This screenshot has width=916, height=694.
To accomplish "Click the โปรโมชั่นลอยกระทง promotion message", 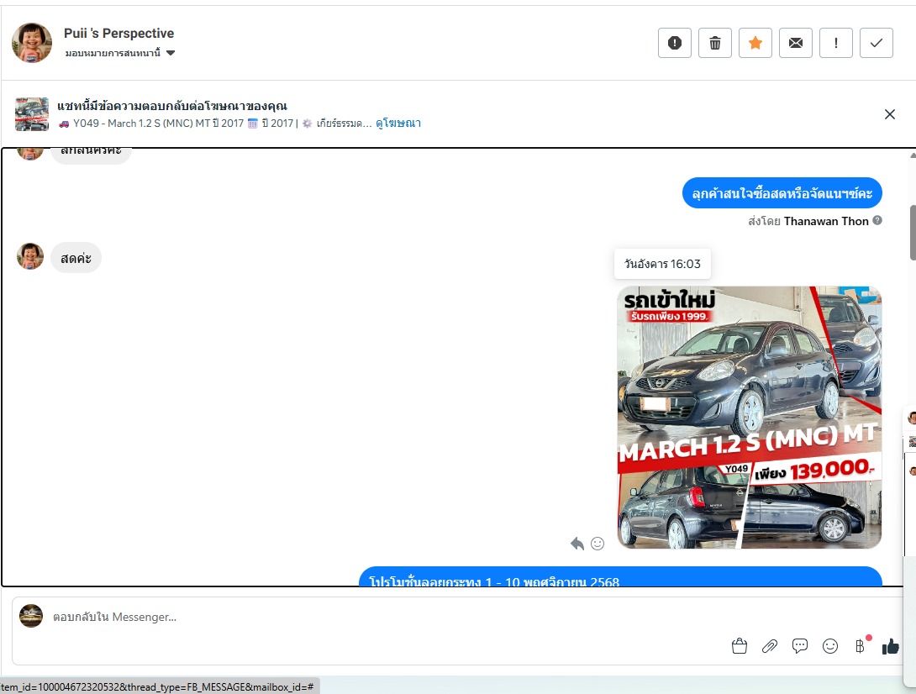I will point(620,576).
